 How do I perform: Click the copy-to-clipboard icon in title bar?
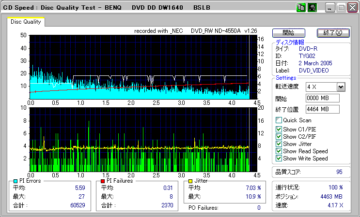click(x=300, y=8)
